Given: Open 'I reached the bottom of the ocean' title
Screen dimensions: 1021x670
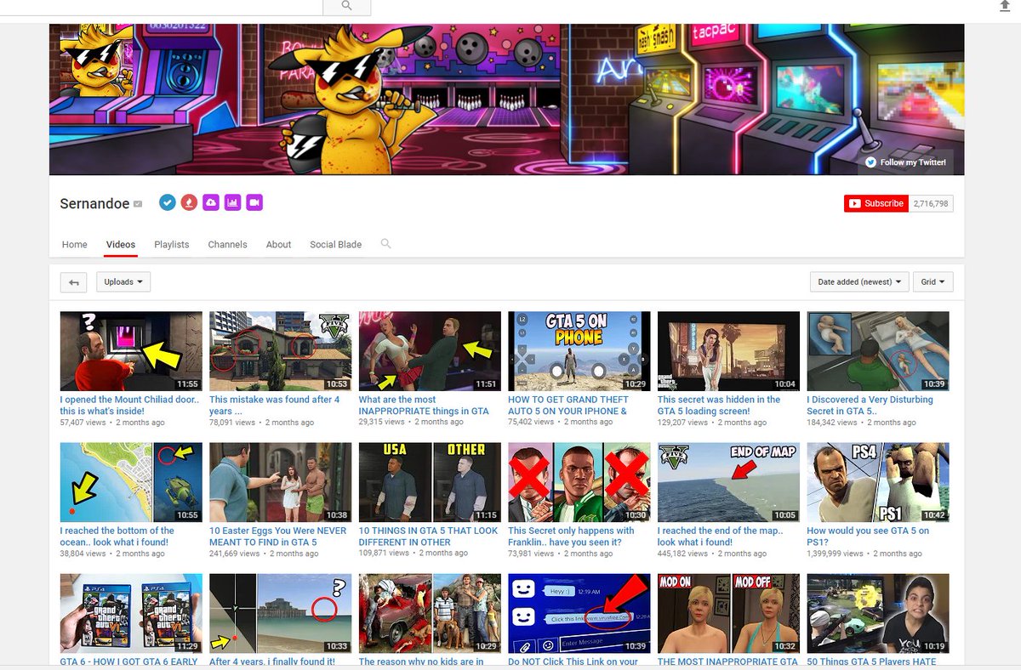Looking at the screenshot, I should point(117,536).
